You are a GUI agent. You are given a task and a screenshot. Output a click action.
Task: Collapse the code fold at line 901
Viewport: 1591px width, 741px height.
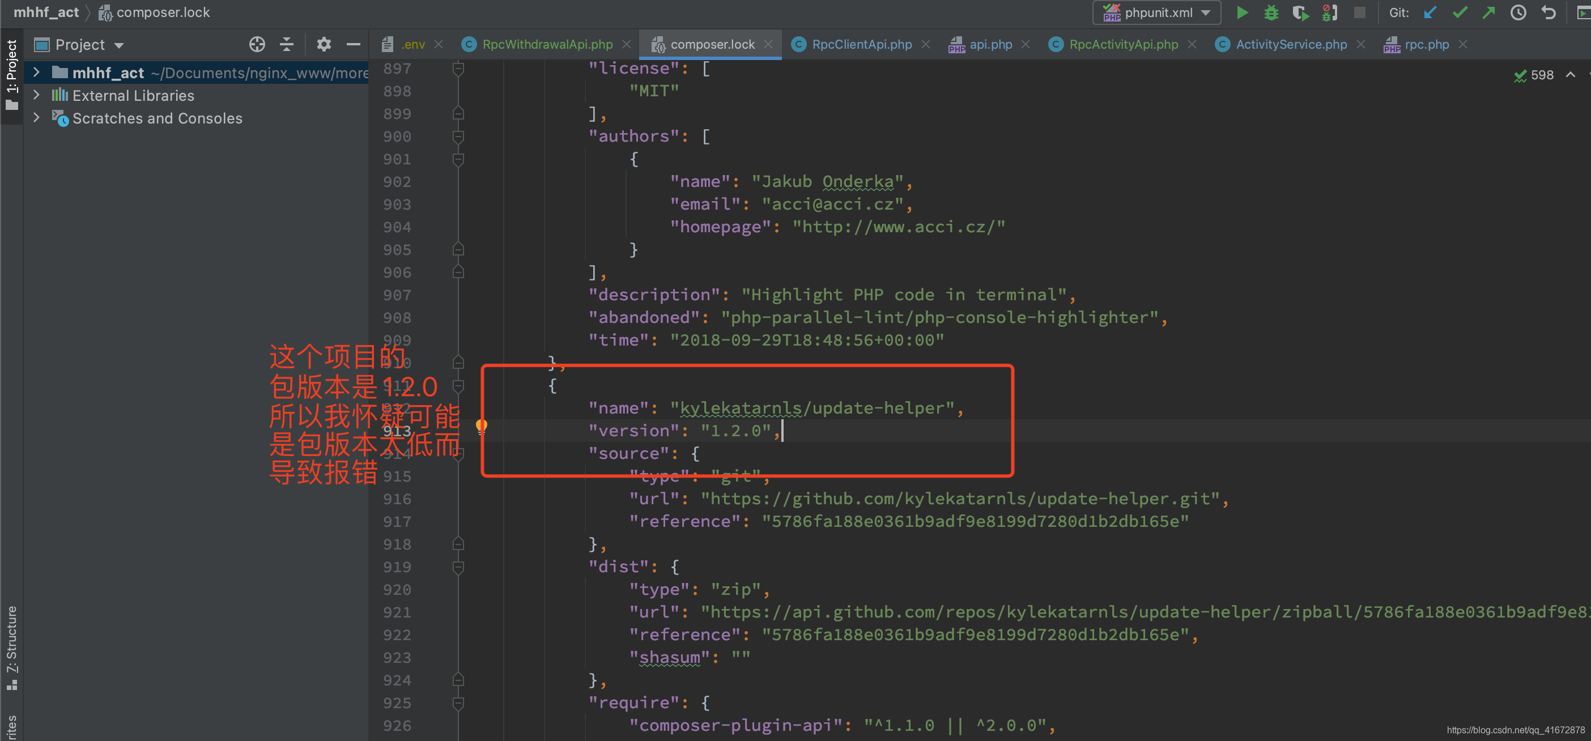coord(457,159)
